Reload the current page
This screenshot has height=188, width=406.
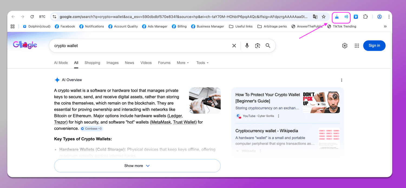[32, 17]
